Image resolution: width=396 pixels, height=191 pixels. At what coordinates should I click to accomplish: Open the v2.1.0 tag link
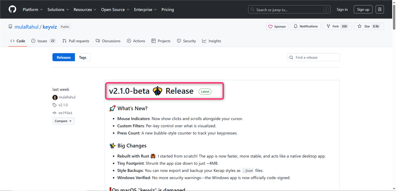pyautogui.click(x=63, y=105)
